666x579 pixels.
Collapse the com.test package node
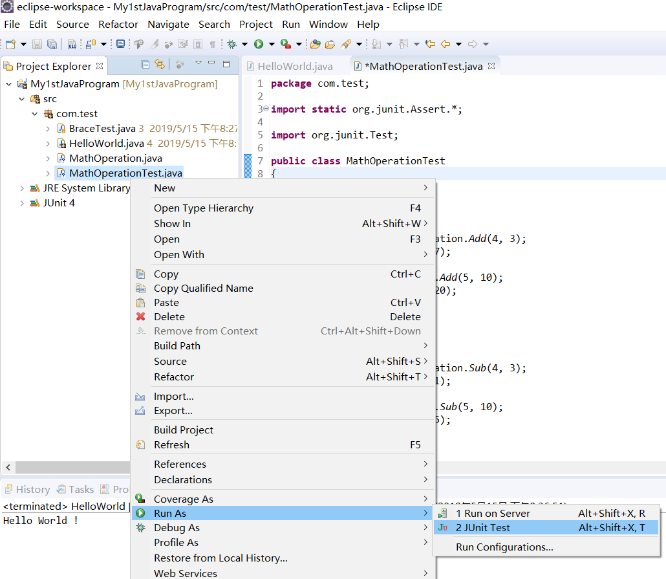tap(35, 114)
